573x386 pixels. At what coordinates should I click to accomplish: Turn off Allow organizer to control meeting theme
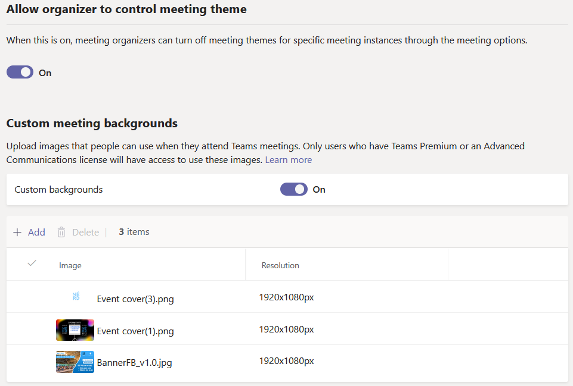click(20, 72)
